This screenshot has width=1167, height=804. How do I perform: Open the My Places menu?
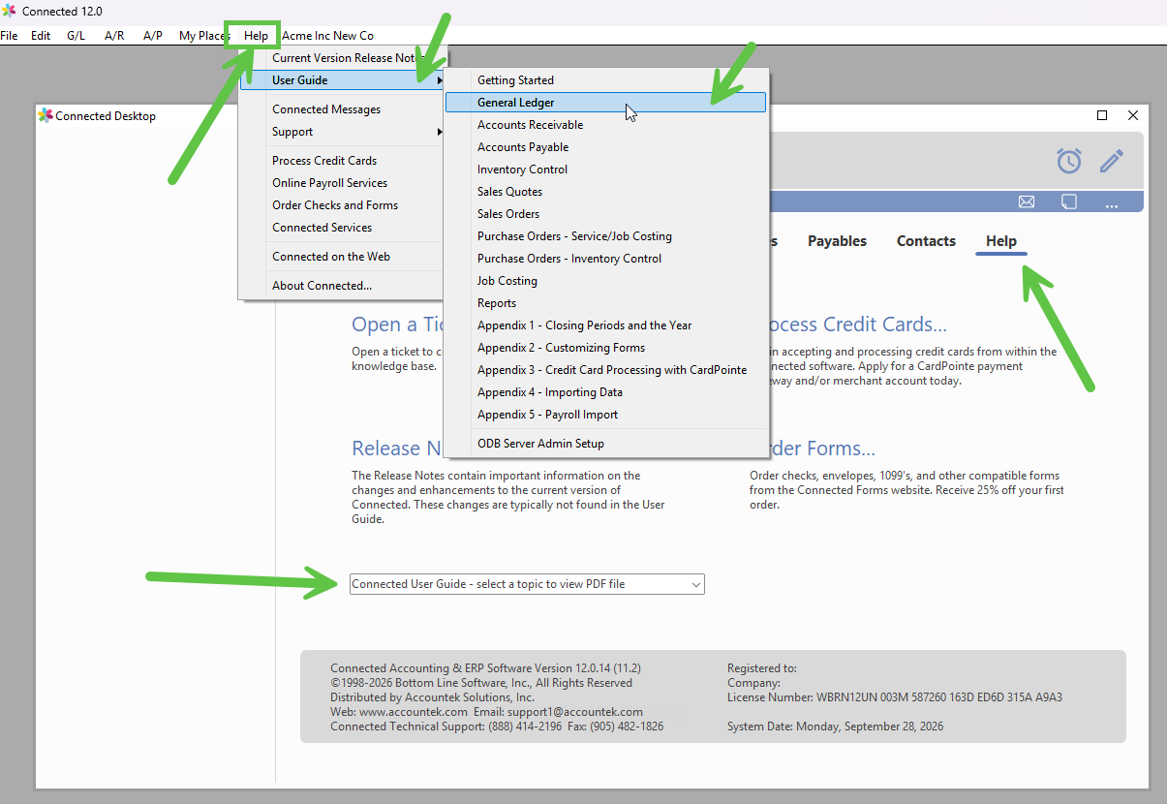tap(203, 36)
